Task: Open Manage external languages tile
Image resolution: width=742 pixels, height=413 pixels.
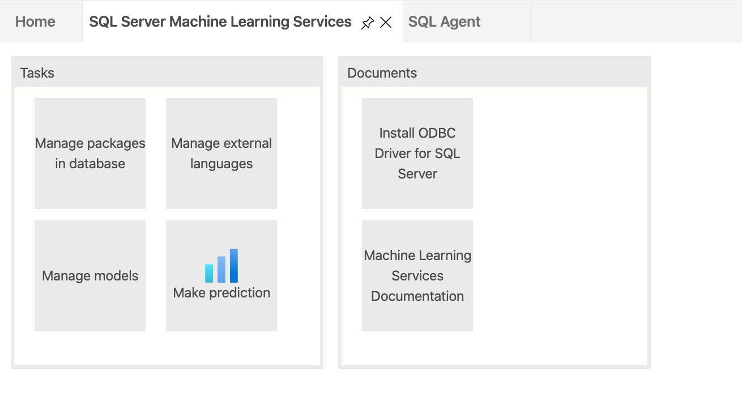Action: tap(221, 154)
